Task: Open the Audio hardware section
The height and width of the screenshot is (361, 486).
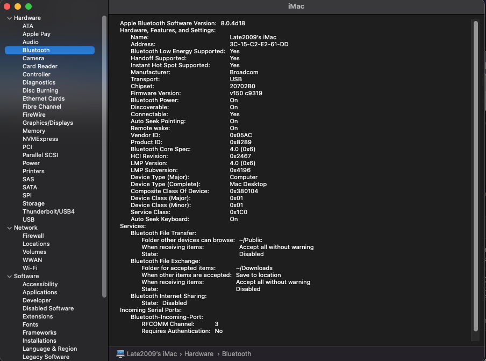Action: pyautogui.click(x=30, y=42)
